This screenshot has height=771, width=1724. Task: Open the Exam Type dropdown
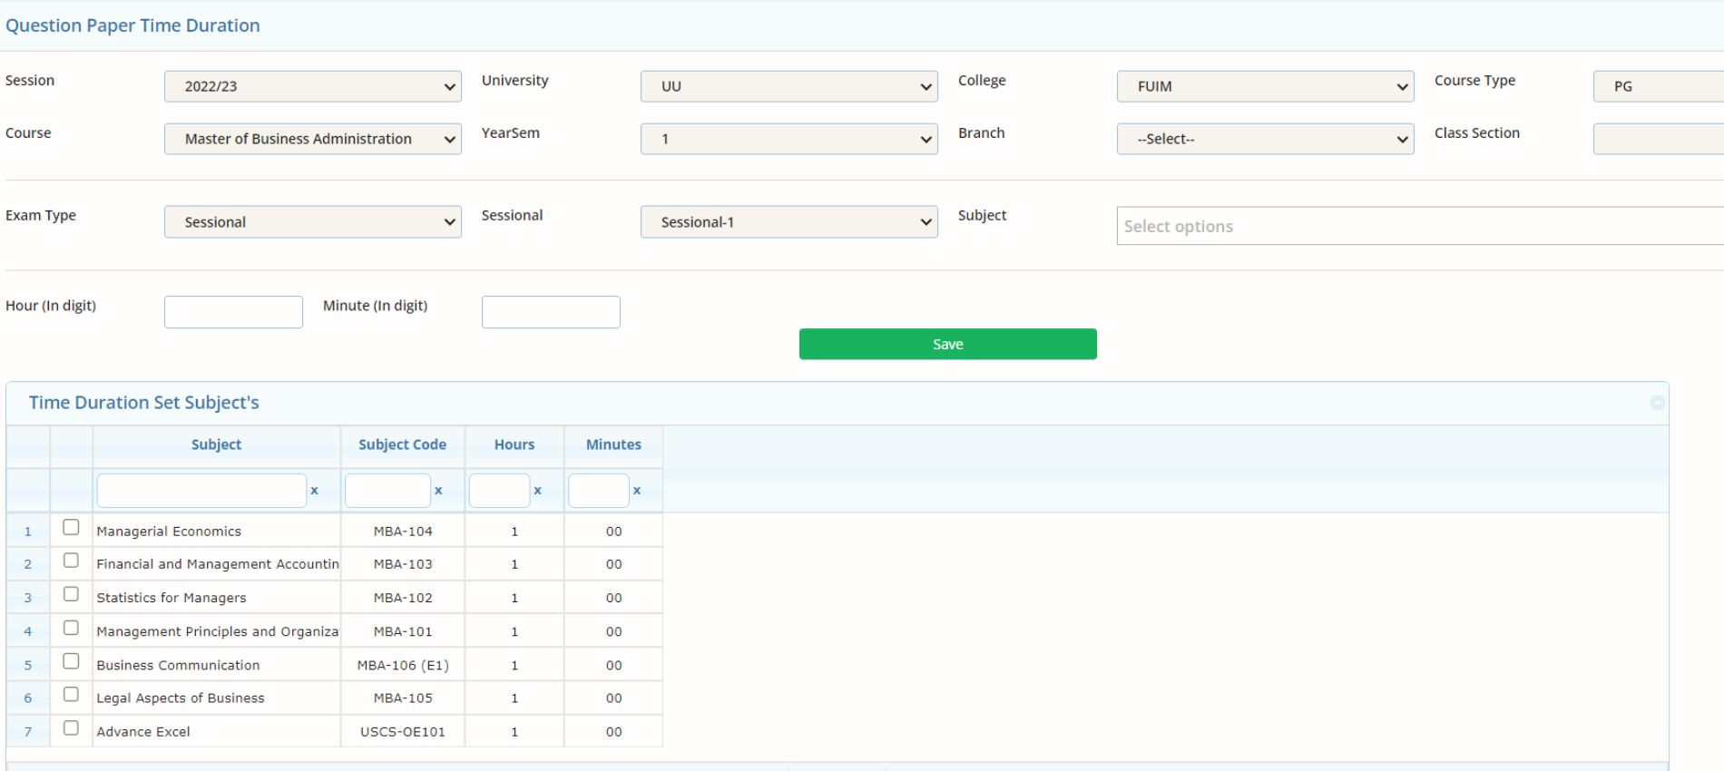click(x=312, y=222)
